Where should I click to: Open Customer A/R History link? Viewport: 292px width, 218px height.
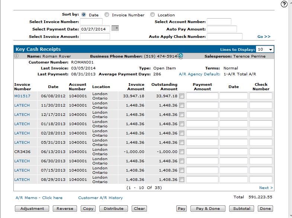coord(100,198)
